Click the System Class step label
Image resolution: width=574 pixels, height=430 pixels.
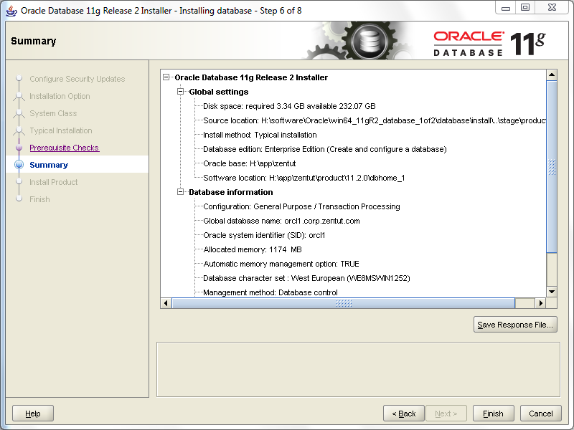(53, 113)
